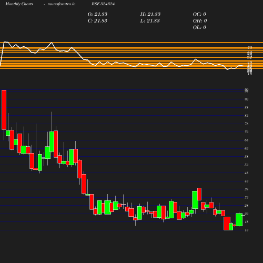Click the 38 price axis label
Image resolution: width=263 pixels, height=263 pixels.
point(247,189)
